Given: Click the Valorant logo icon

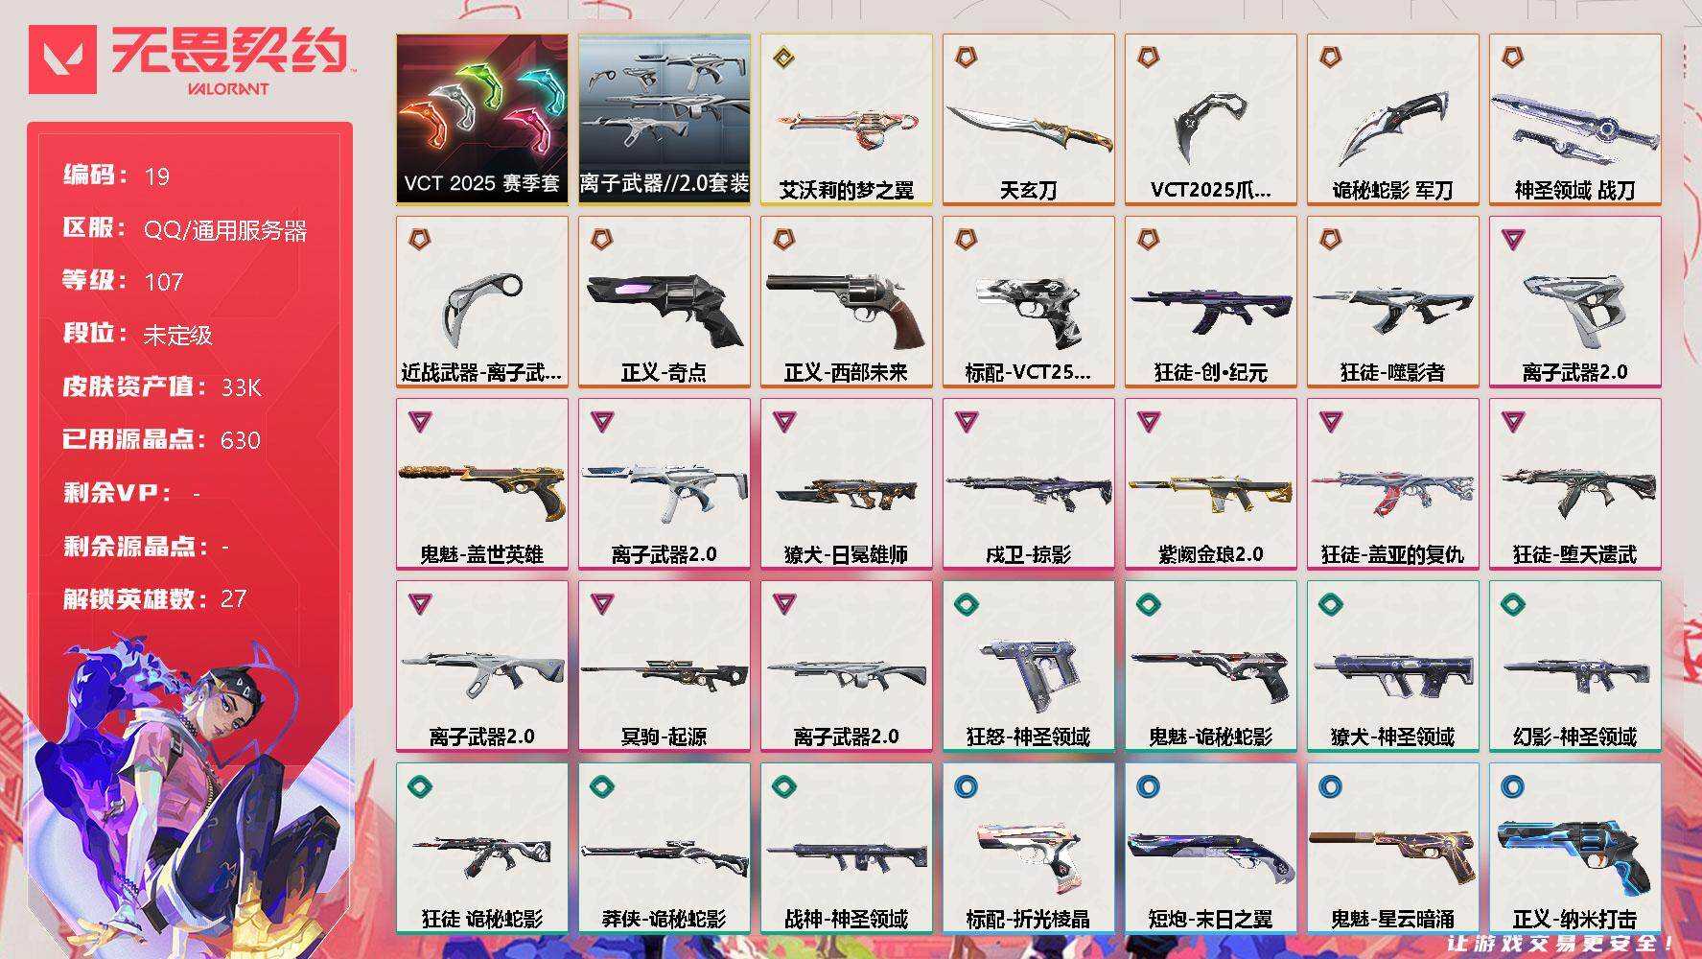Looking at the screenshot, I should point(62,59).
